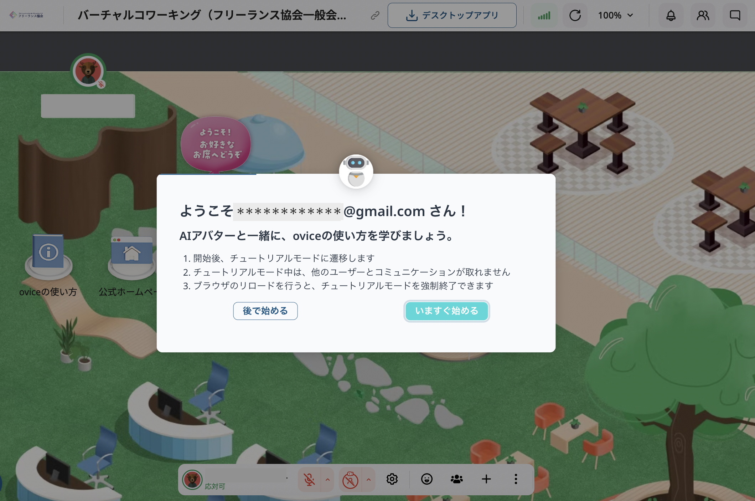Open the emoji reactions icon
The image size is (755, 501).
[426, 479]
